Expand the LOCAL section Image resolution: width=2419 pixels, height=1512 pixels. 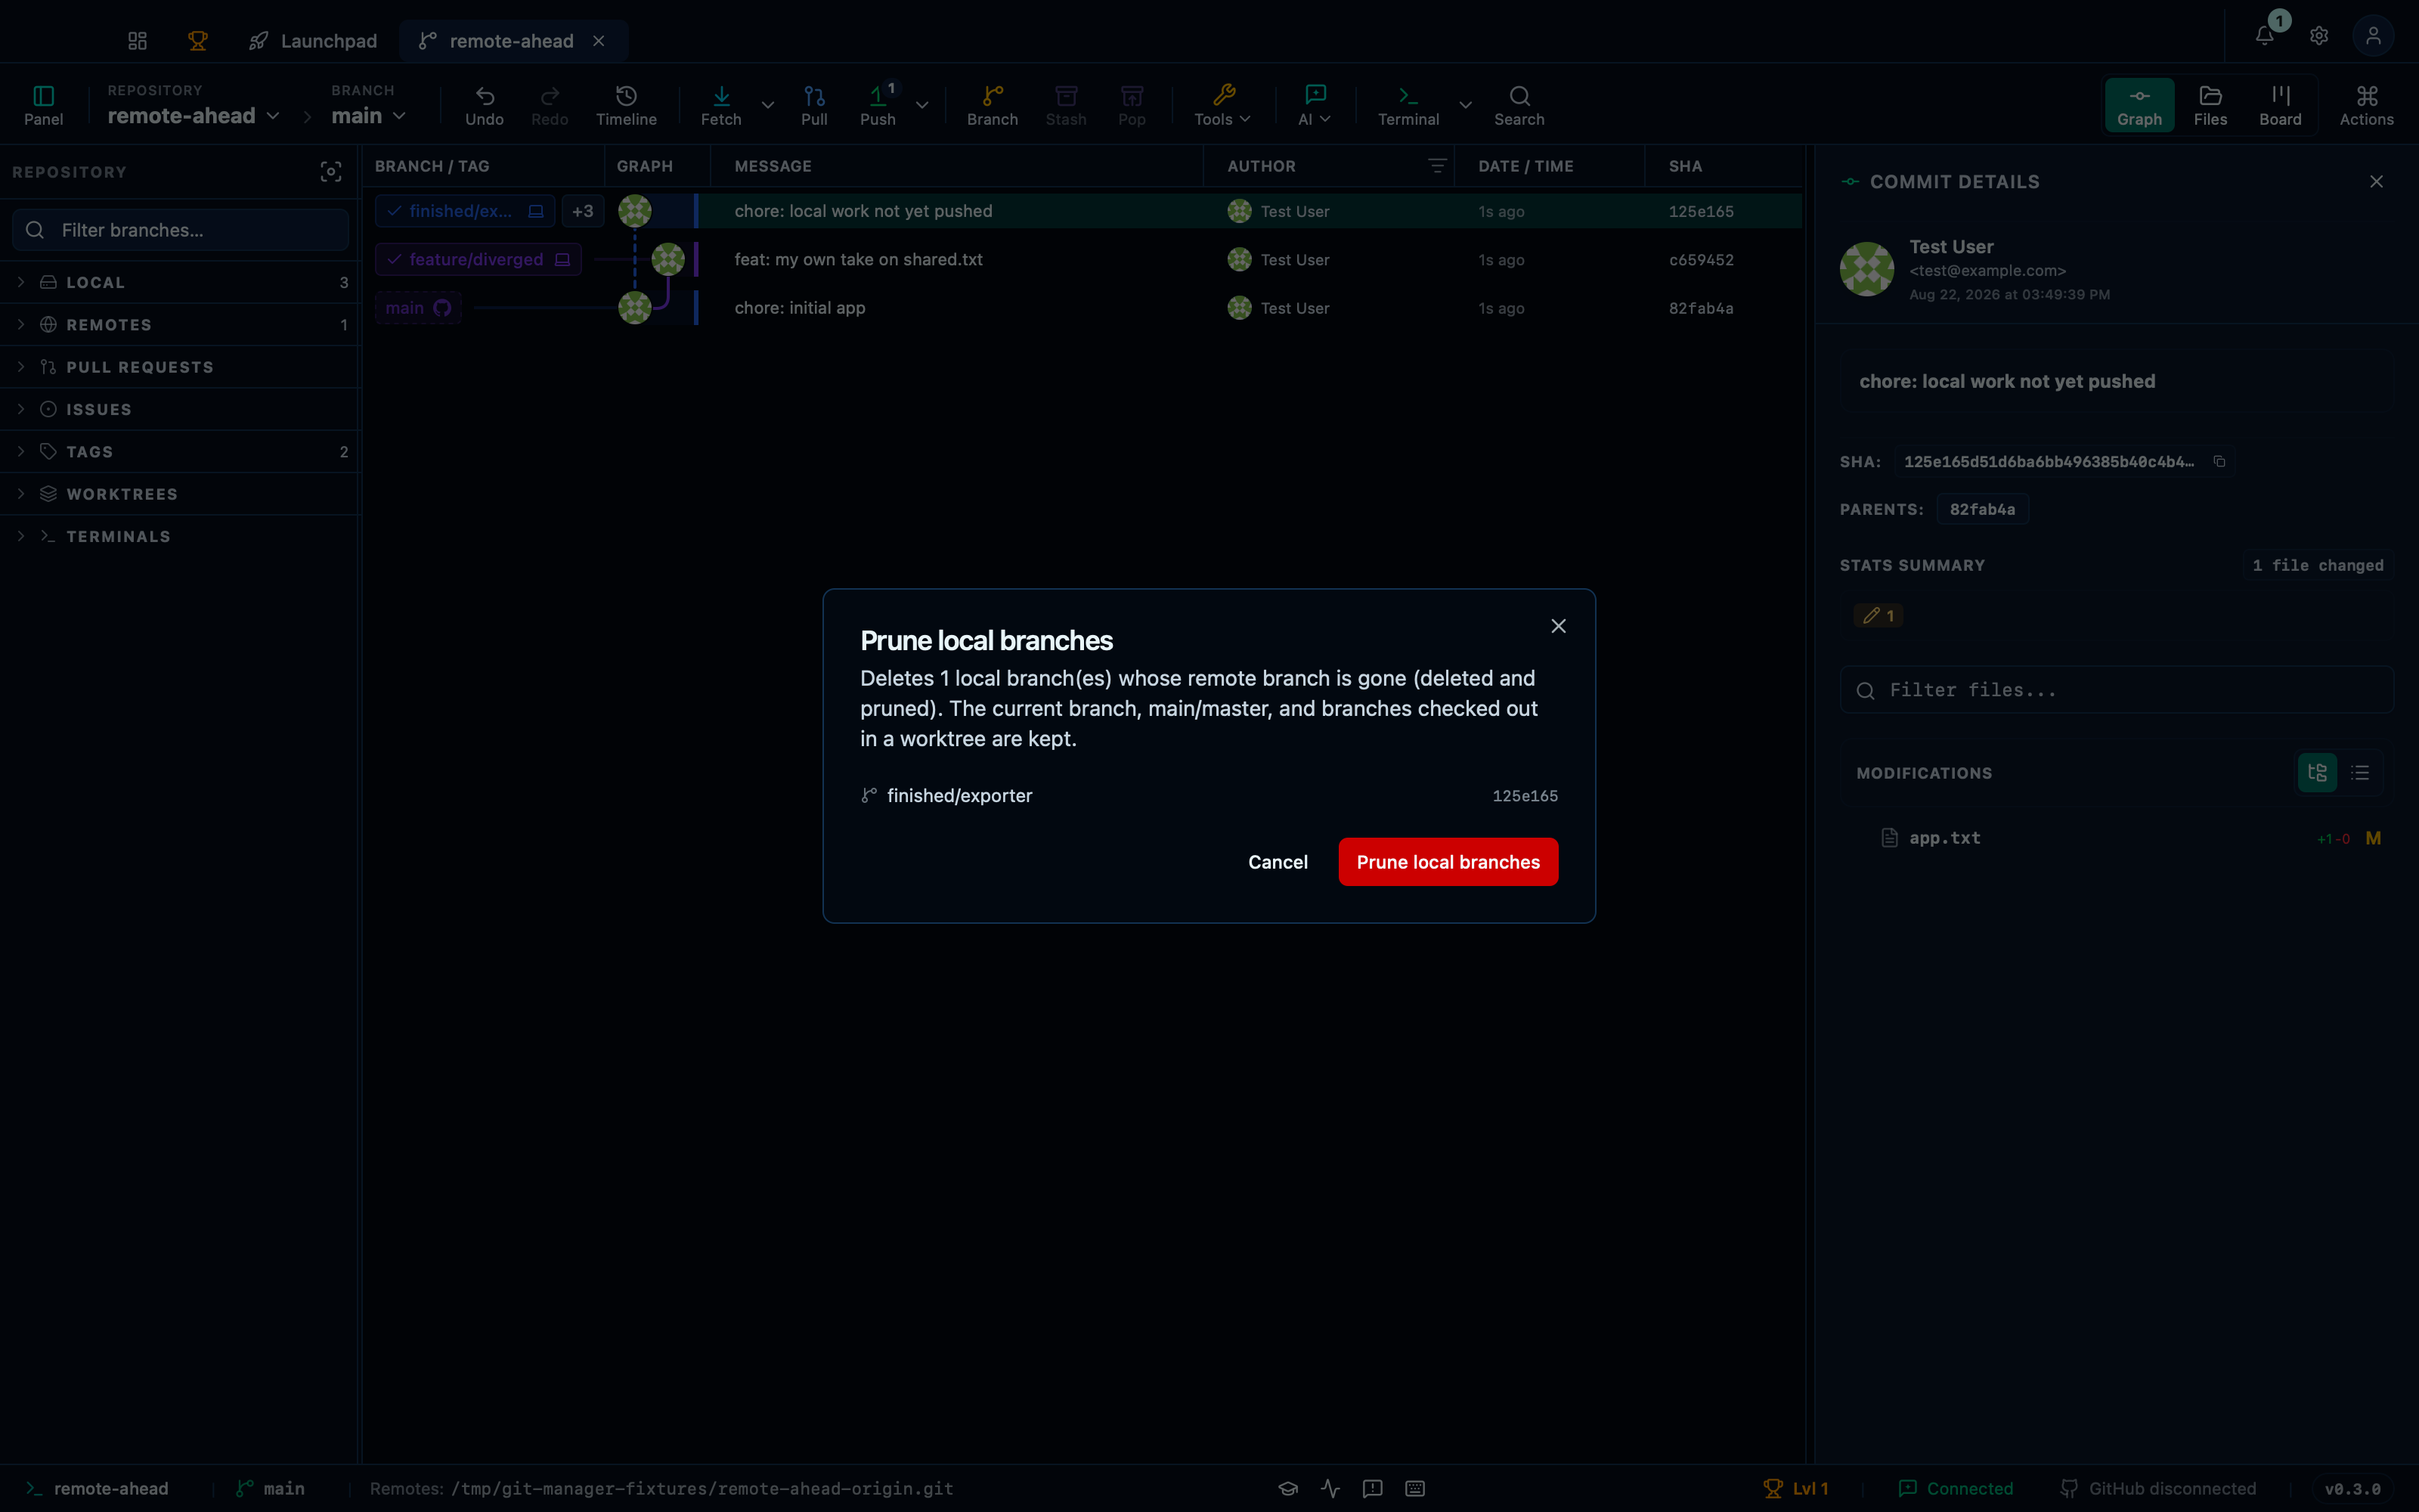(x=180, y=283)
